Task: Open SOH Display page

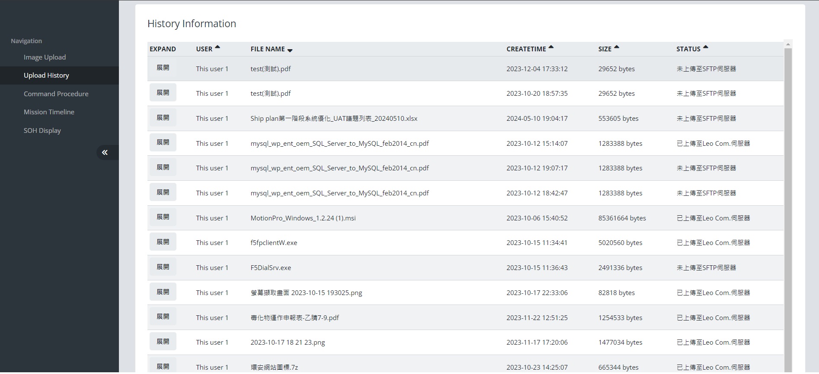Action: [x=42, y=130]
